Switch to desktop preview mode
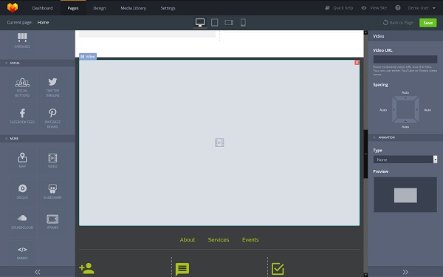This screenshot has height=277, width=443. (x=200, y=22)
